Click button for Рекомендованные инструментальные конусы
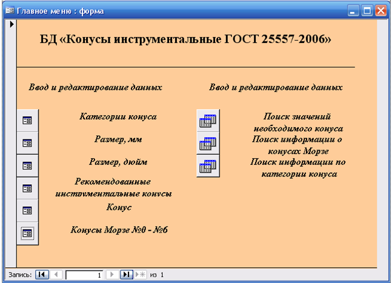Screen dimensions: 392x283 (x=27, y=188)
